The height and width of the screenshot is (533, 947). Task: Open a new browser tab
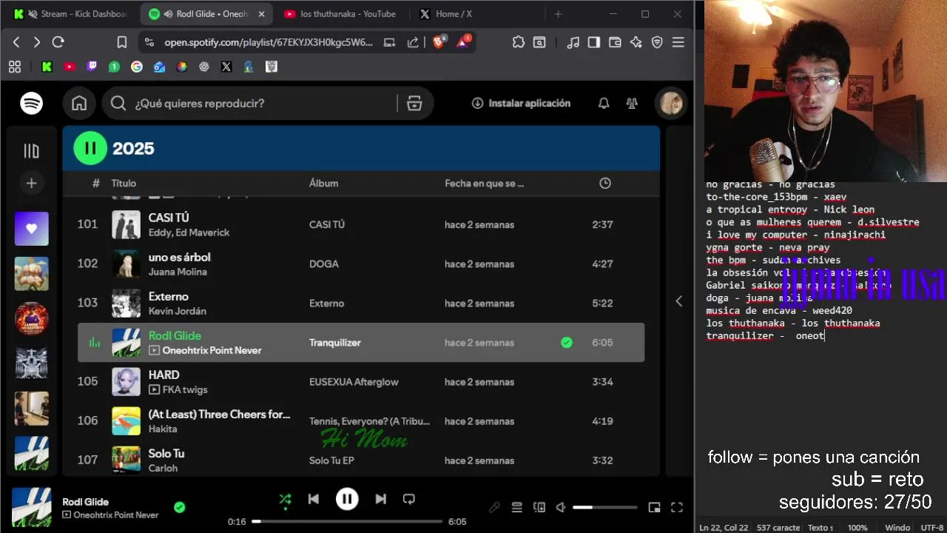tap(558, 14)
